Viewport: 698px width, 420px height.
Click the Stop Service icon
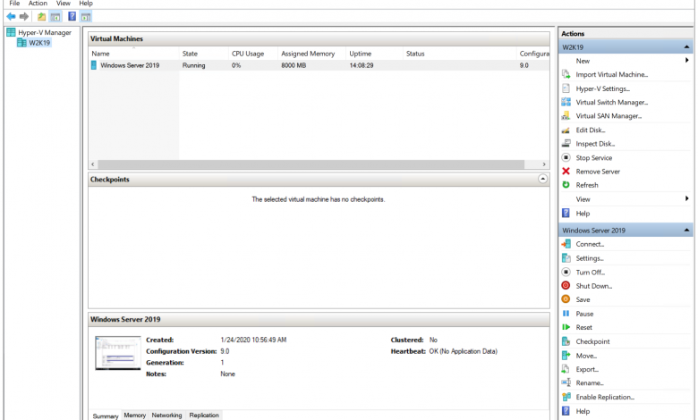(x=566, y=157)
